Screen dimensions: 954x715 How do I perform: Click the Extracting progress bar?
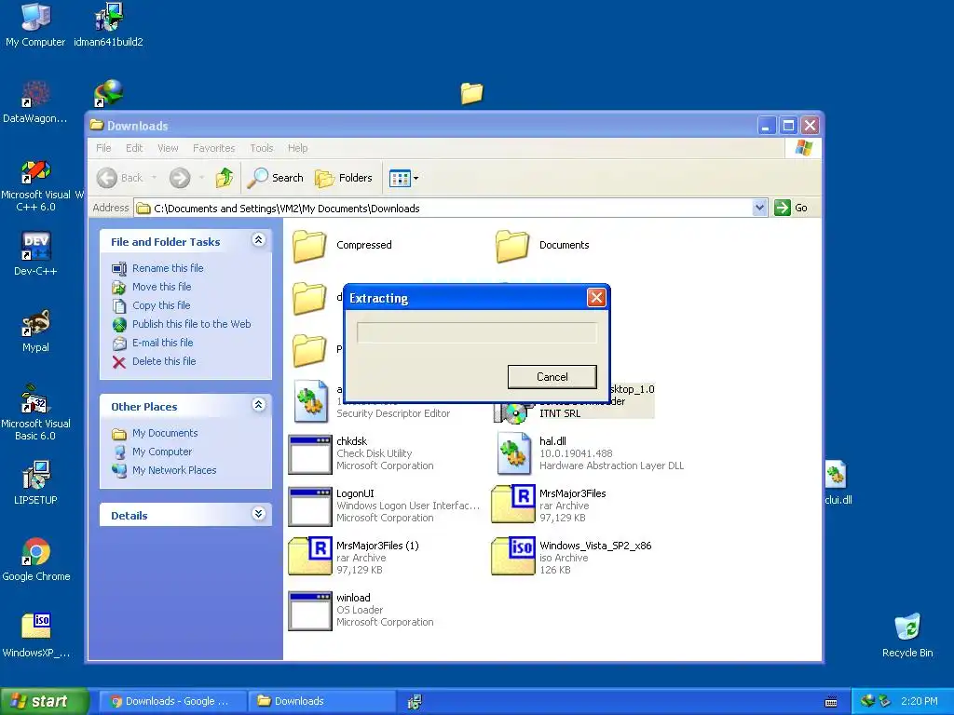476,332
